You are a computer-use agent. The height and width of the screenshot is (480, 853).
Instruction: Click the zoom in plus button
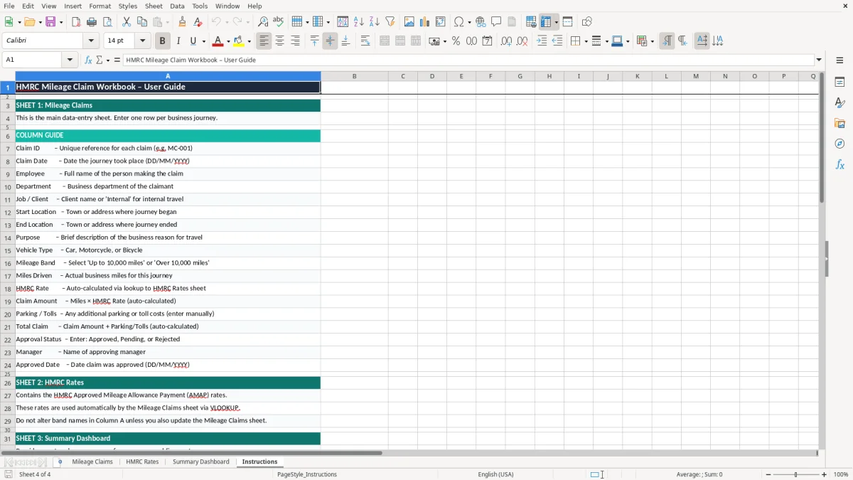coord(825,474)
